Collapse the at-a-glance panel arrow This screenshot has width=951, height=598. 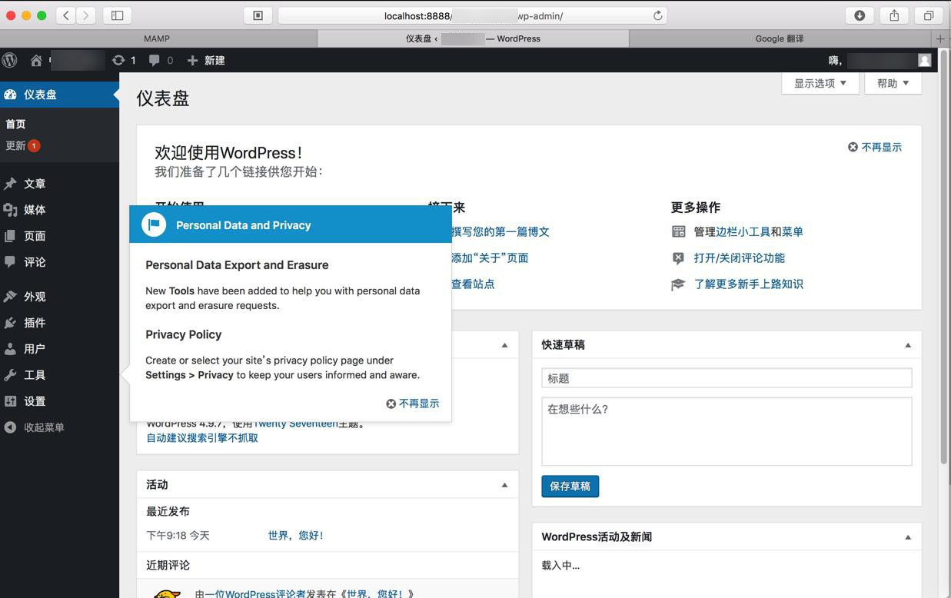(504, 345)
